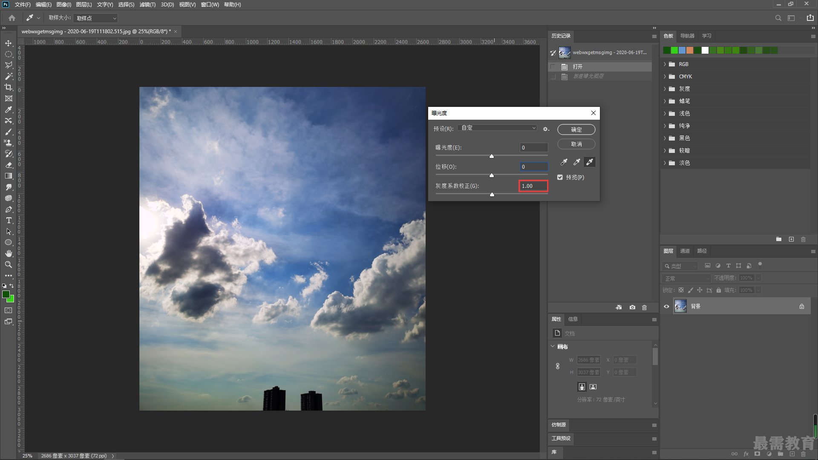This screenshot has width=818, height=460.
Task: Toggle lock transparent pixels icon in Layers
Action: [x=681, y=290]
